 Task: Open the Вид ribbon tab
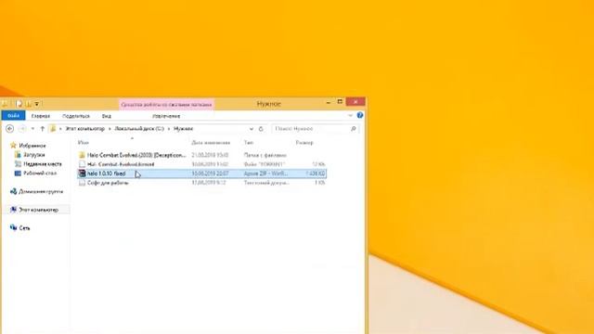(x=107, y=116)
